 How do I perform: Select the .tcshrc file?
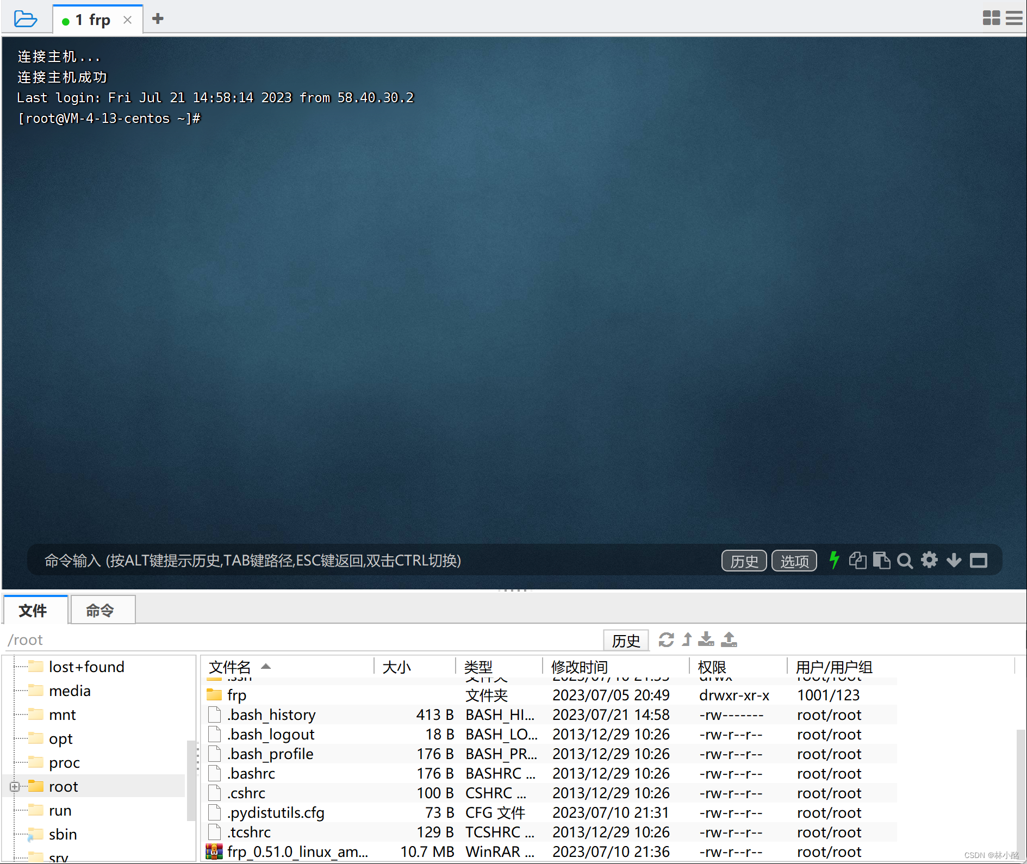(550, 832)
